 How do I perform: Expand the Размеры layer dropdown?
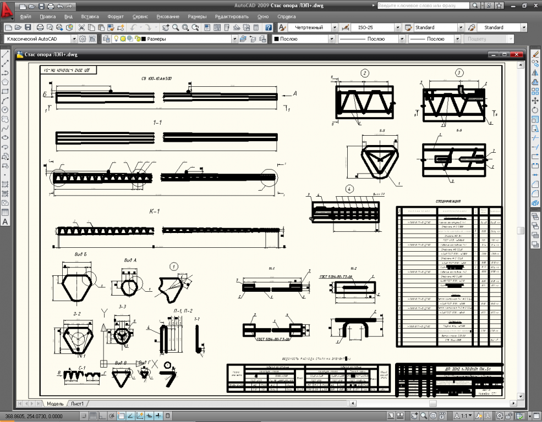coord(234,39)
